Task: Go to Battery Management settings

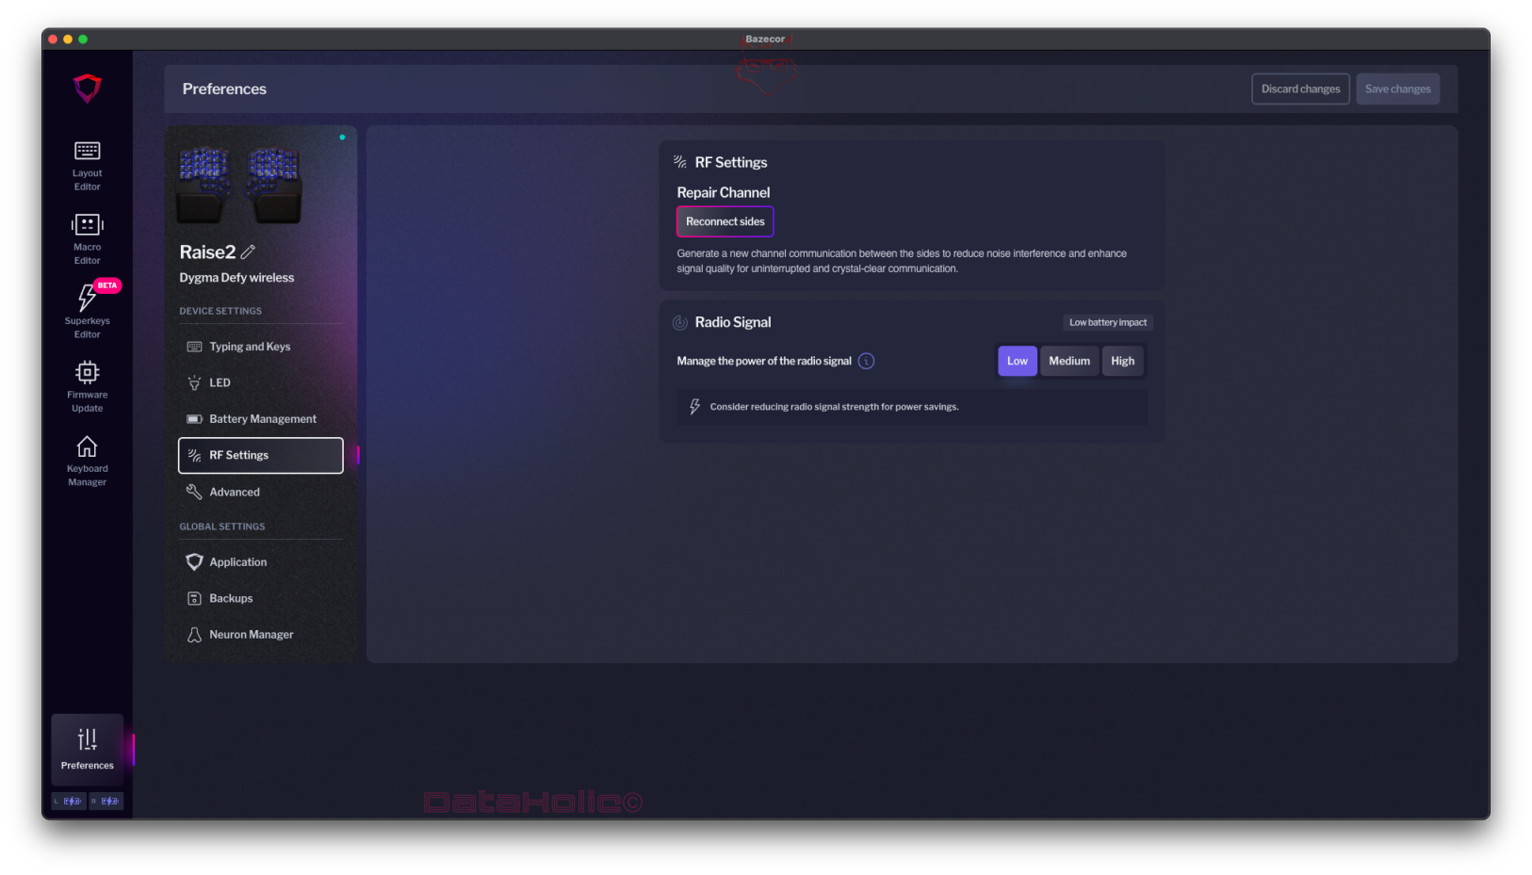Action: point(262,419)
